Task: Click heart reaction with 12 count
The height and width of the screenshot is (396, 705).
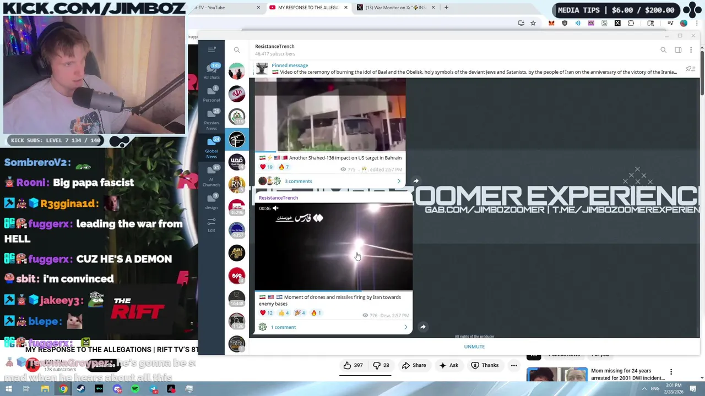Action: click(267, 313)
